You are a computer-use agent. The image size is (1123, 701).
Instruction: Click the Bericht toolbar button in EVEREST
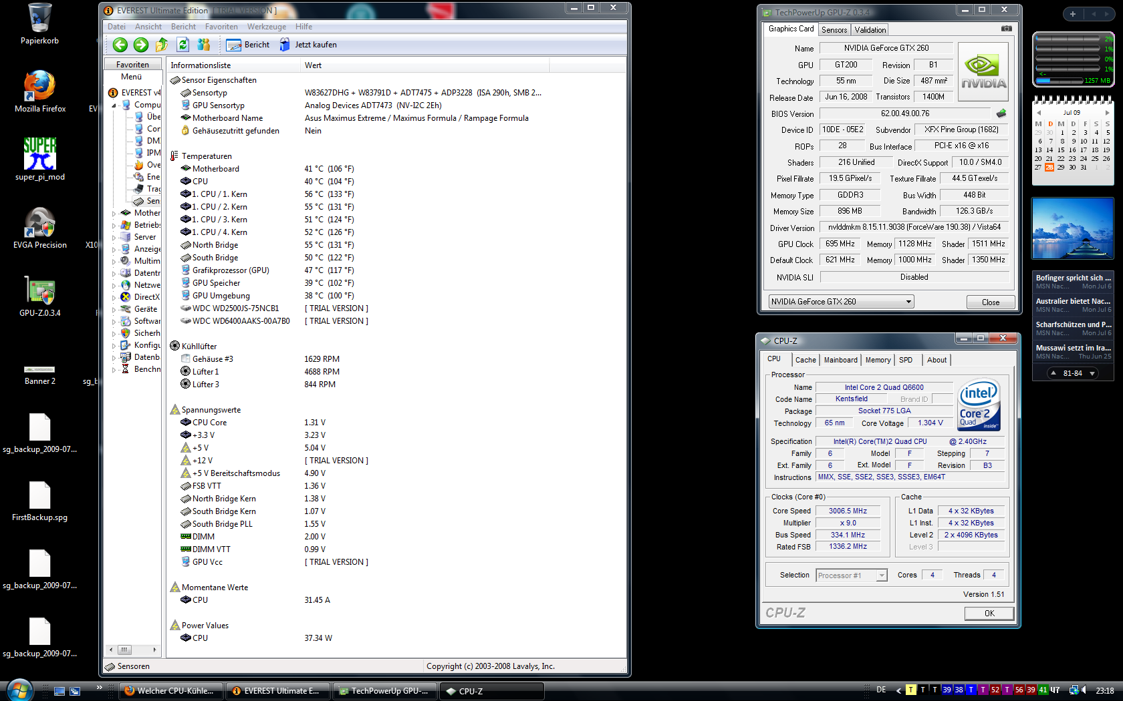pyautogui.click(x=248, y=45)
